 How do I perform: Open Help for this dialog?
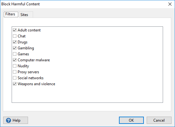click(x=15, y=120)
